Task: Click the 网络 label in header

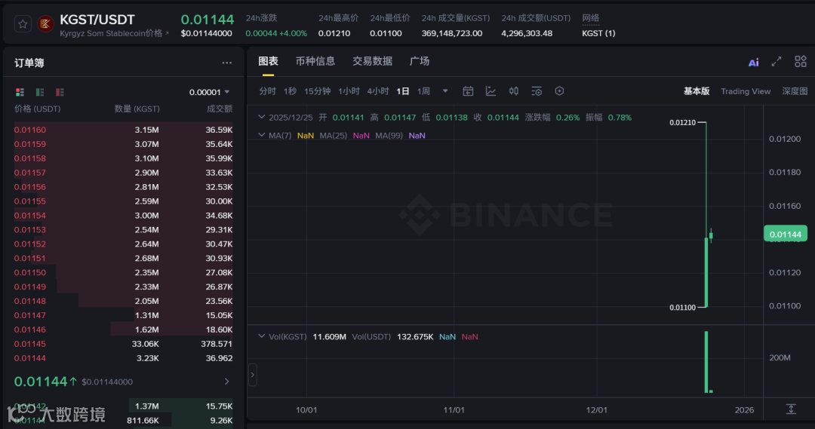Action: [x=590, y=18]
